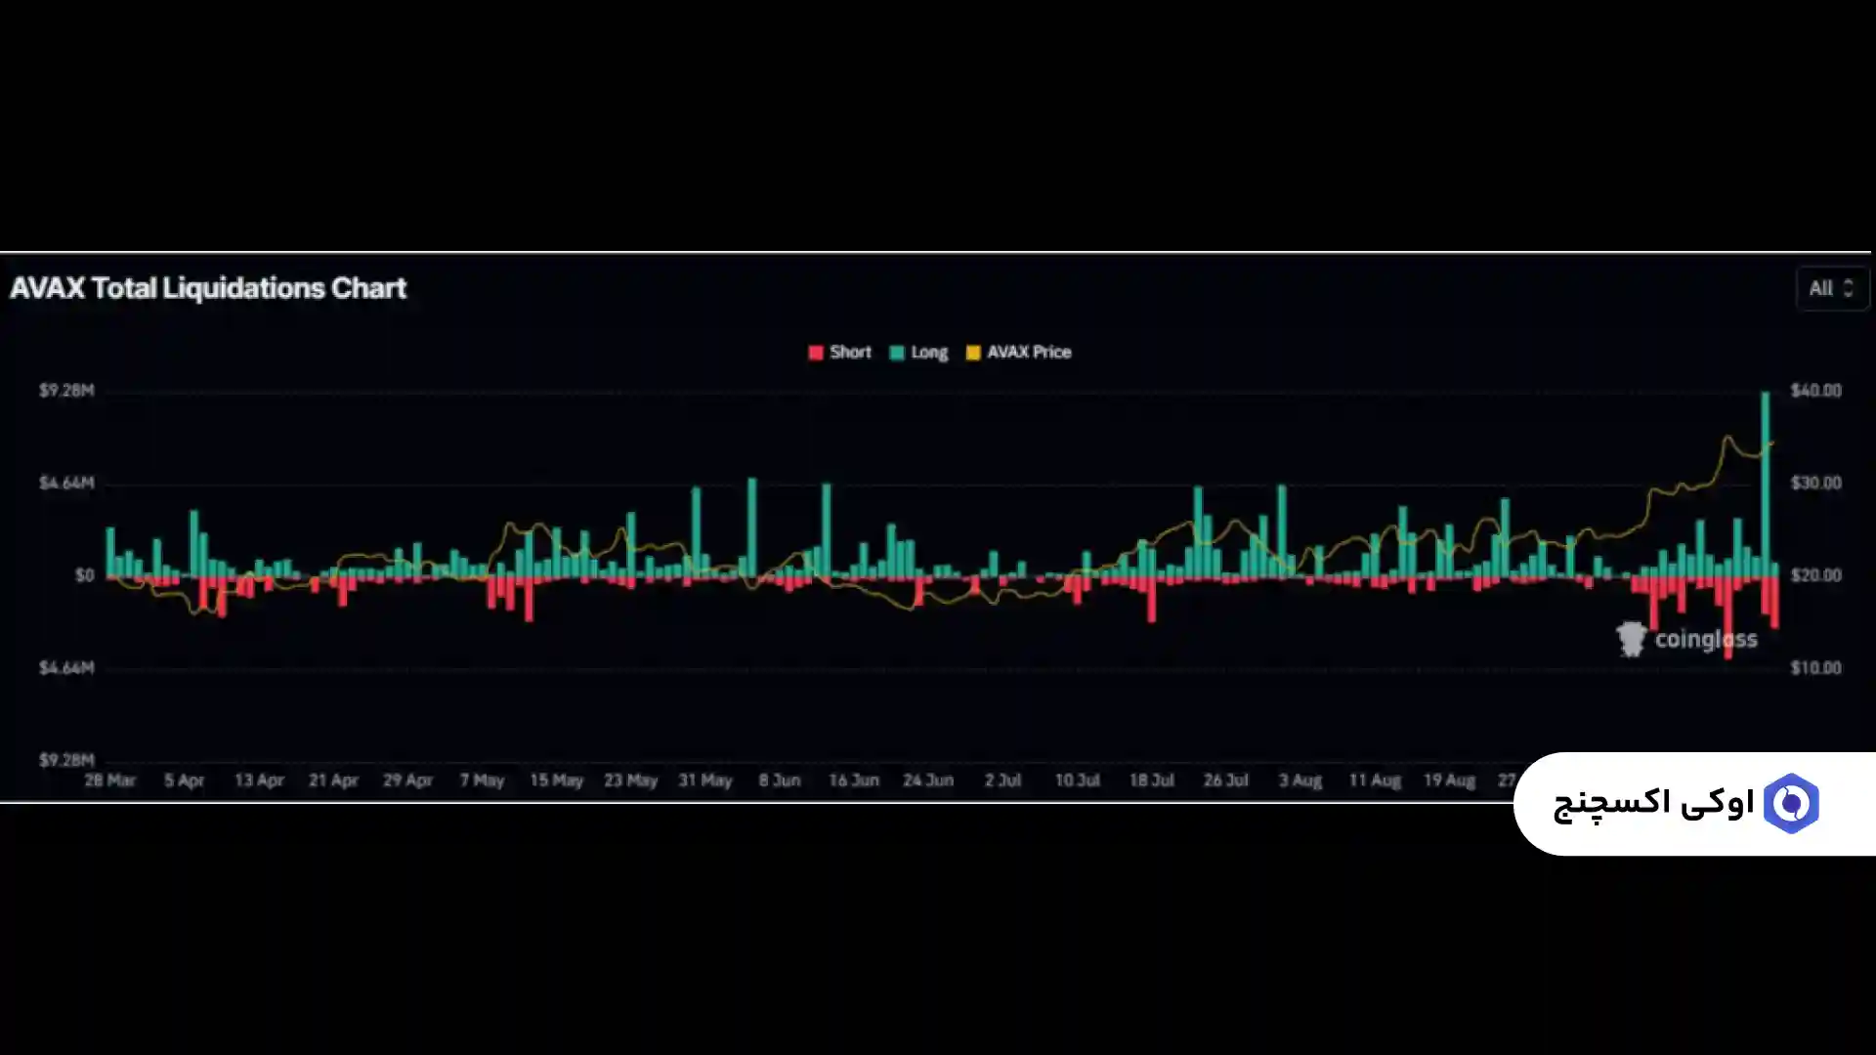Click the coinglass watermark text
This screenshot has width=1876, height=1055.
(1705, 640)
